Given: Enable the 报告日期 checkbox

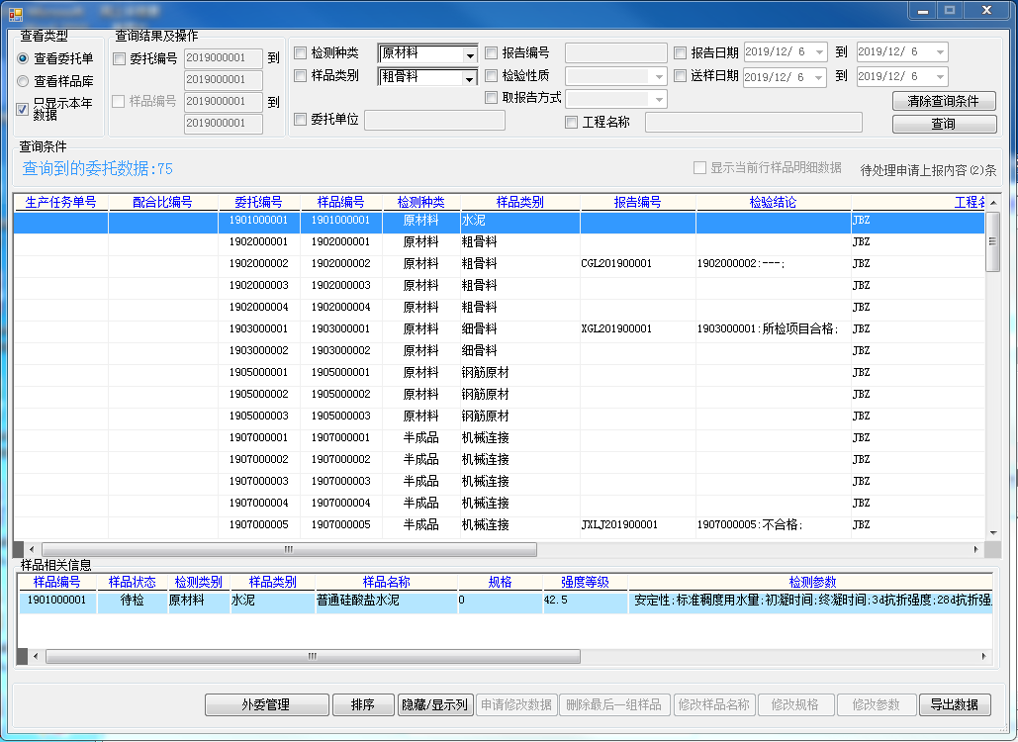Looking at the screenshot, I should coord(681,53).
